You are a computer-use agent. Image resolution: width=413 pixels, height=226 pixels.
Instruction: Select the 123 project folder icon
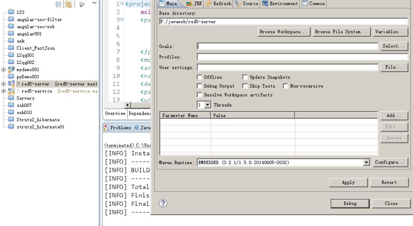pyautogui.click(x=11, y=11)
